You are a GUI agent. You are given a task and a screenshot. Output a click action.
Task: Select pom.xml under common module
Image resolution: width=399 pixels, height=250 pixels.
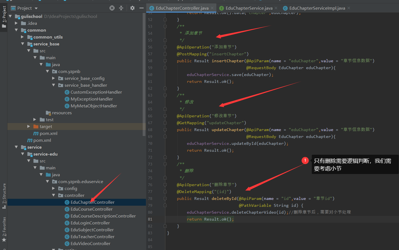42,140
